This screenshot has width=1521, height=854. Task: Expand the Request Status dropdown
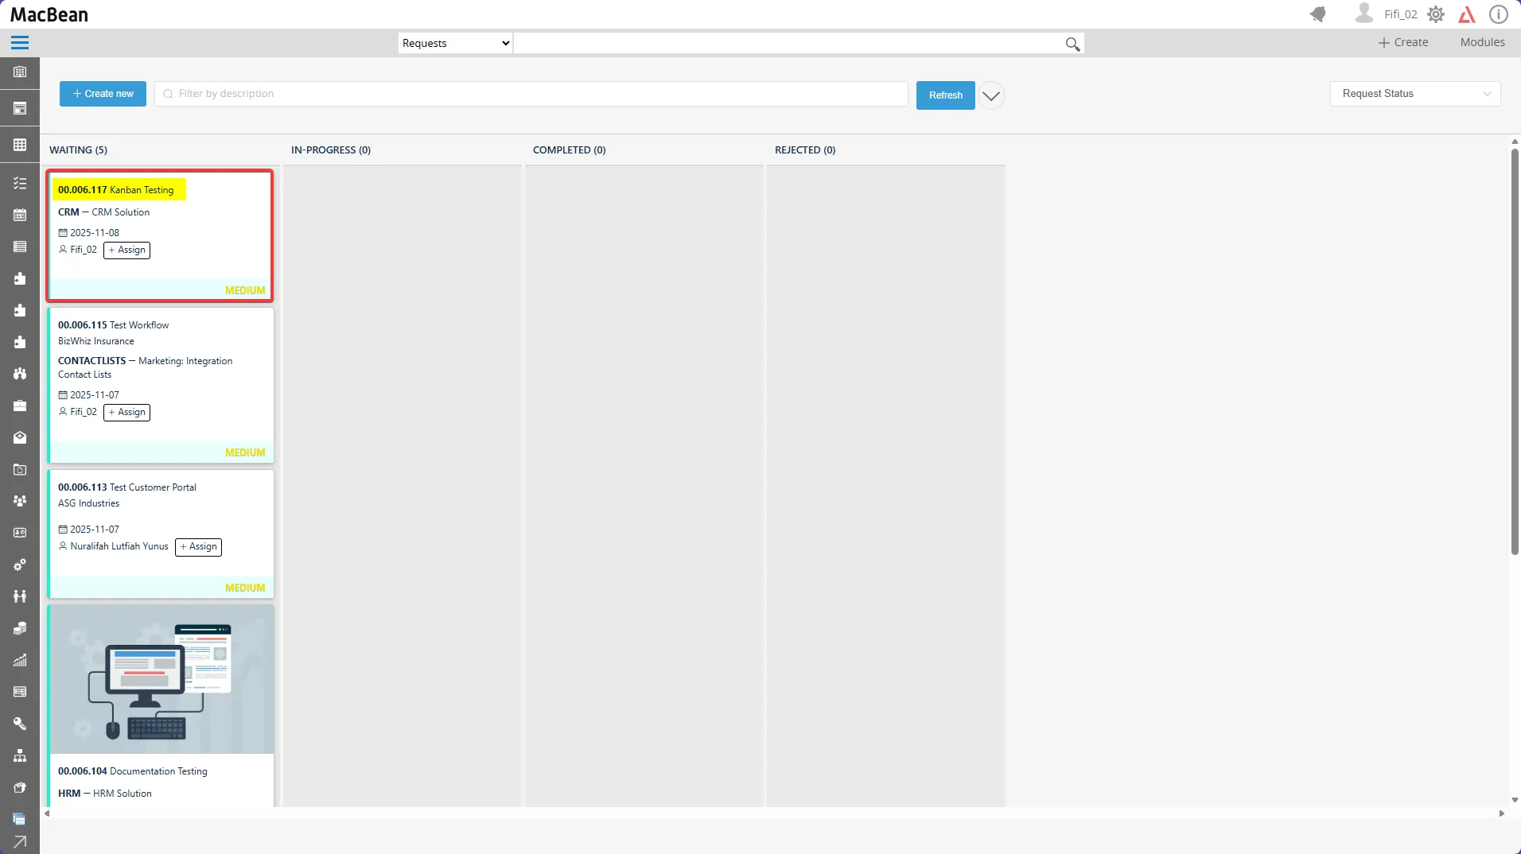pyautogui.click(x=1414, y=94)
